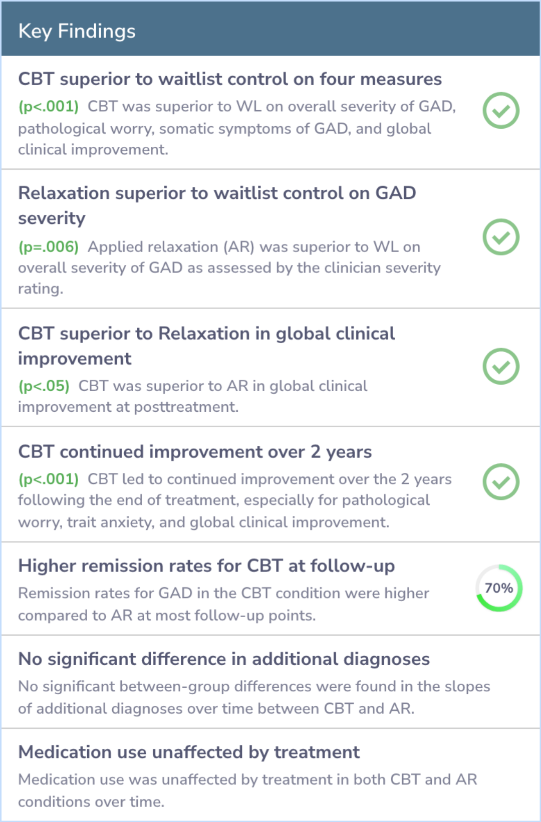Click checkmark next to CBT superior to Relaxation

[x=500, y=366]
